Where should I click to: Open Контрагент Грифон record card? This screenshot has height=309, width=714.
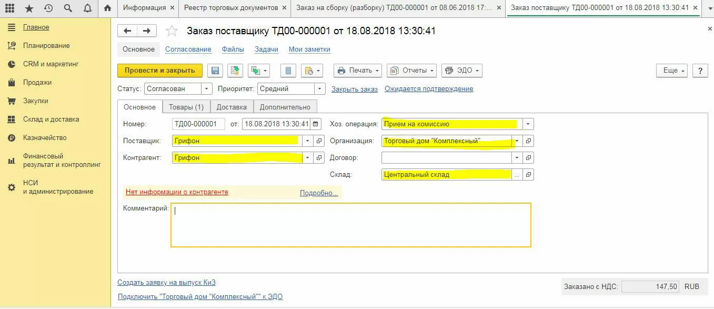pyautogui.click(x=319, y=158)
